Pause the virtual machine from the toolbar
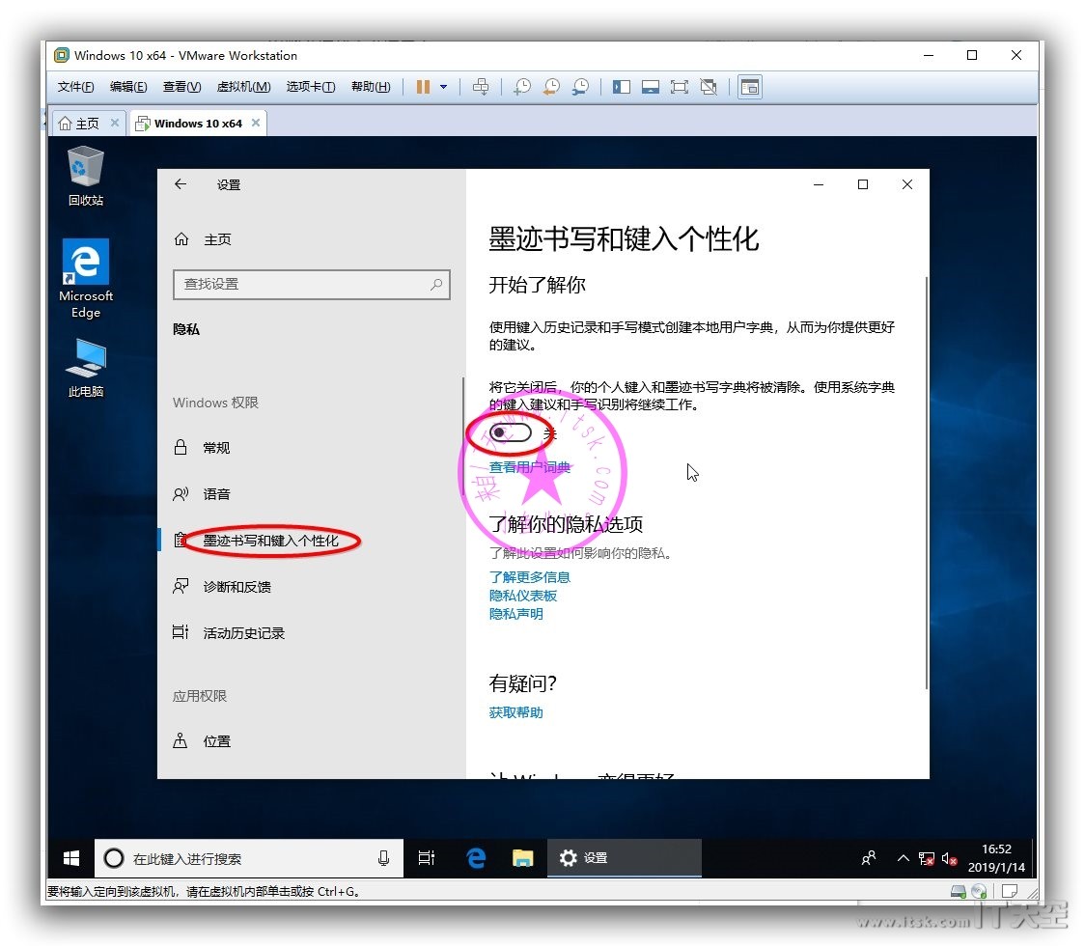Screen dimensions: 1085x946 pos(423,87)
